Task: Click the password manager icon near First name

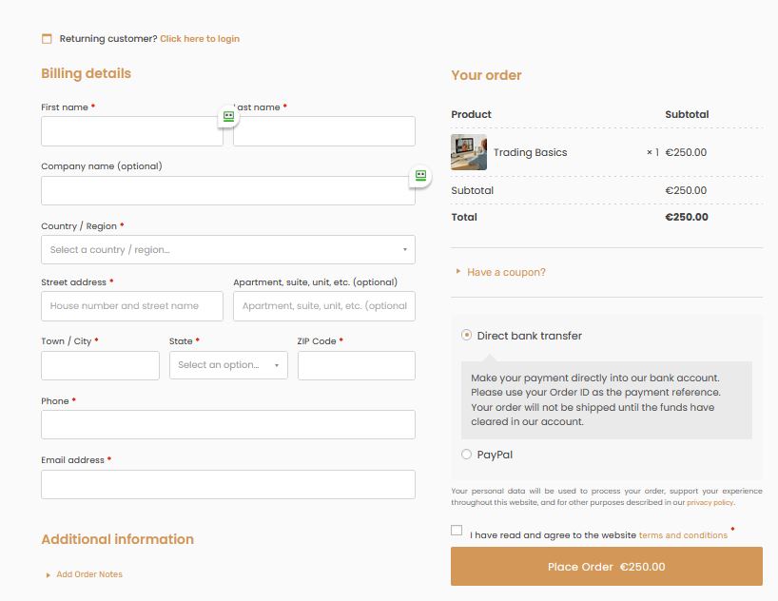Action: [x=228, y=116]
